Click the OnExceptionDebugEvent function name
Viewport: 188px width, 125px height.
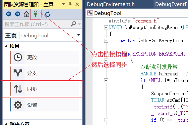tap(152, 27)
